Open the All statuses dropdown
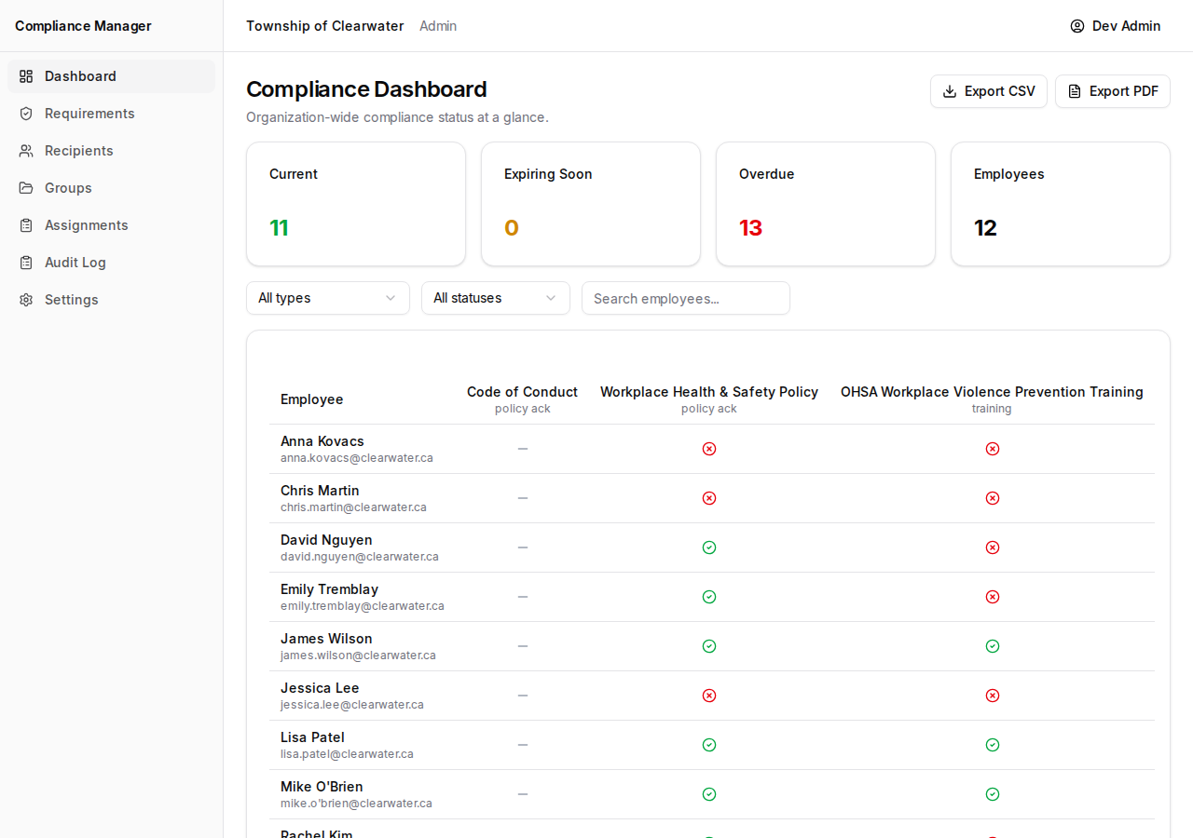The height and width of the screenshot is (838, 1193). [x=496, y=298]
